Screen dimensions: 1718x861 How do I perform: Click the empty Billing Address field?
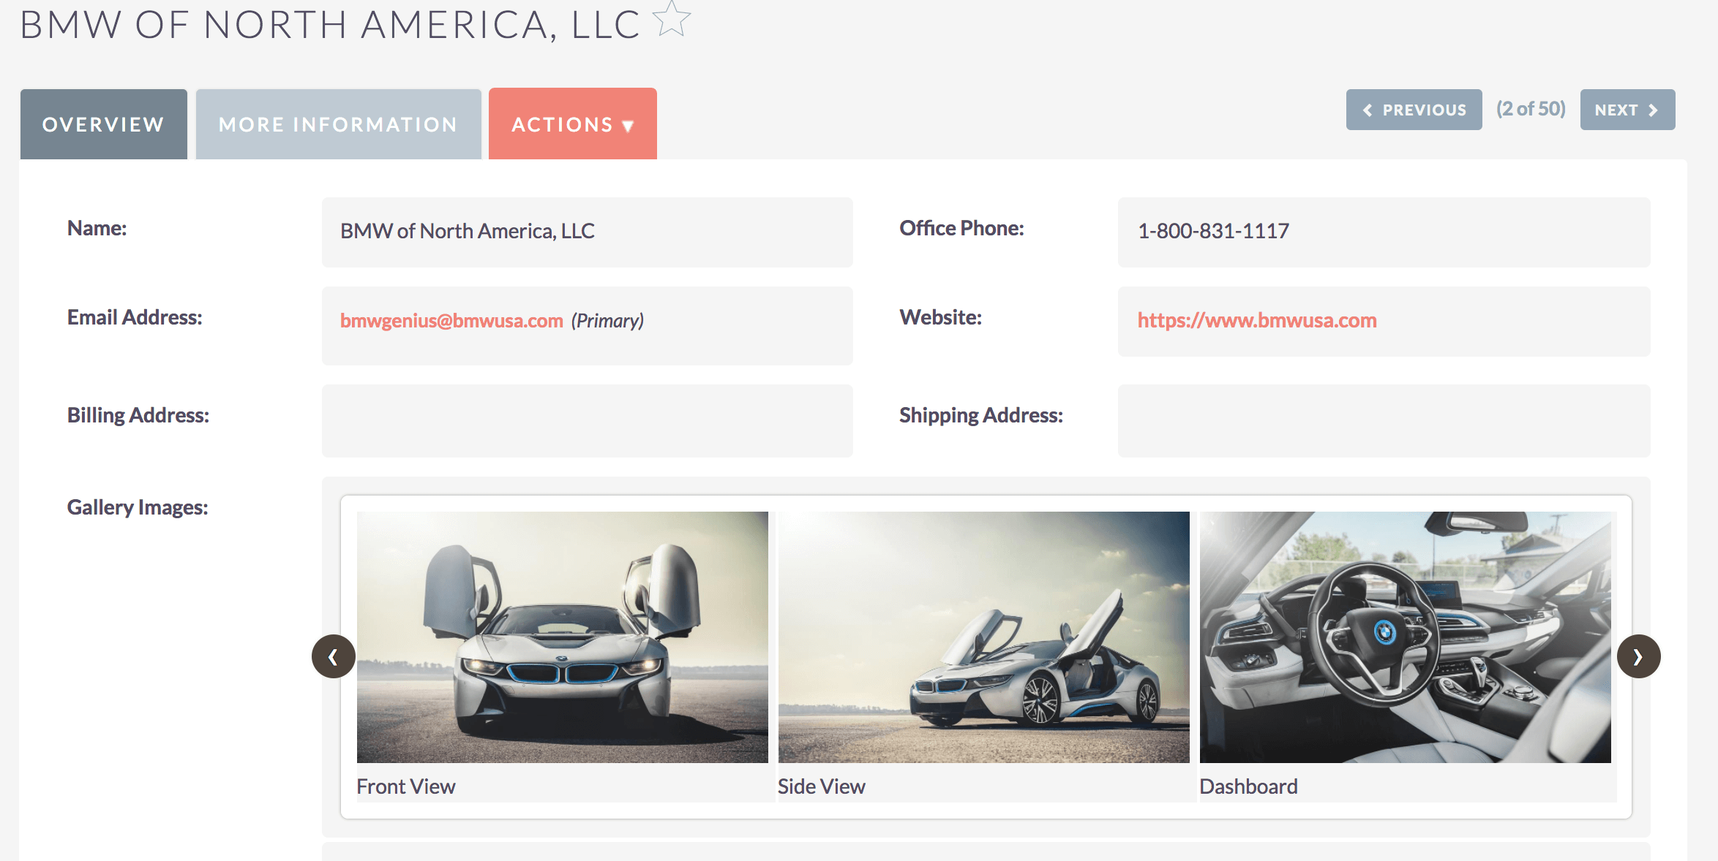(x=588, y=421)
